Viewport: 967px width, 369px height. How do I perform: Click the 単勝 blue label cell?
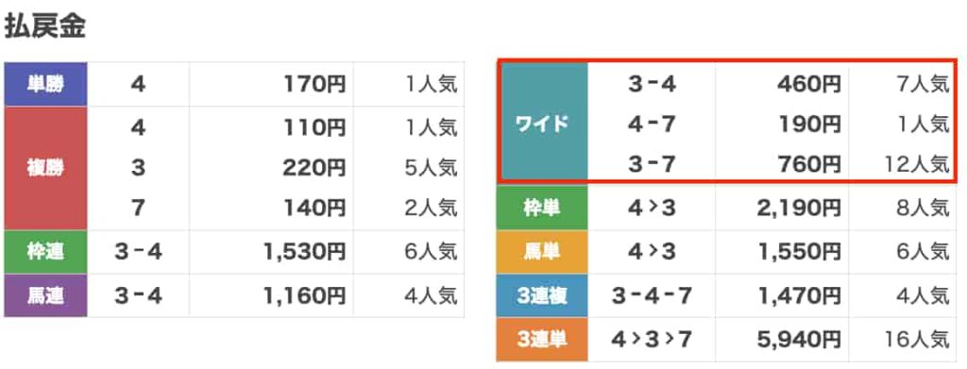coord(45,84)
